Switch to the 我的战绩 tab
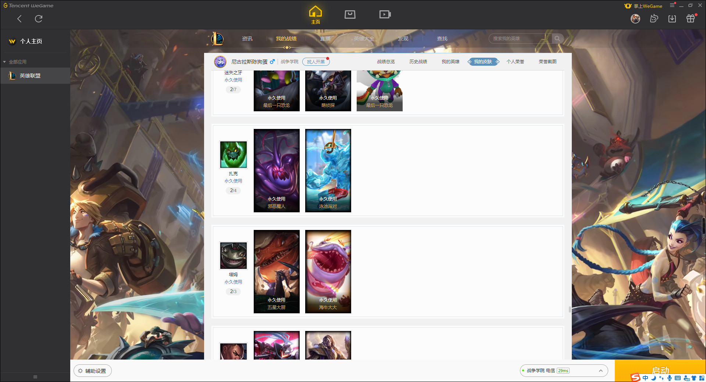This screenshot has height=382, width=706. [286, 39]
